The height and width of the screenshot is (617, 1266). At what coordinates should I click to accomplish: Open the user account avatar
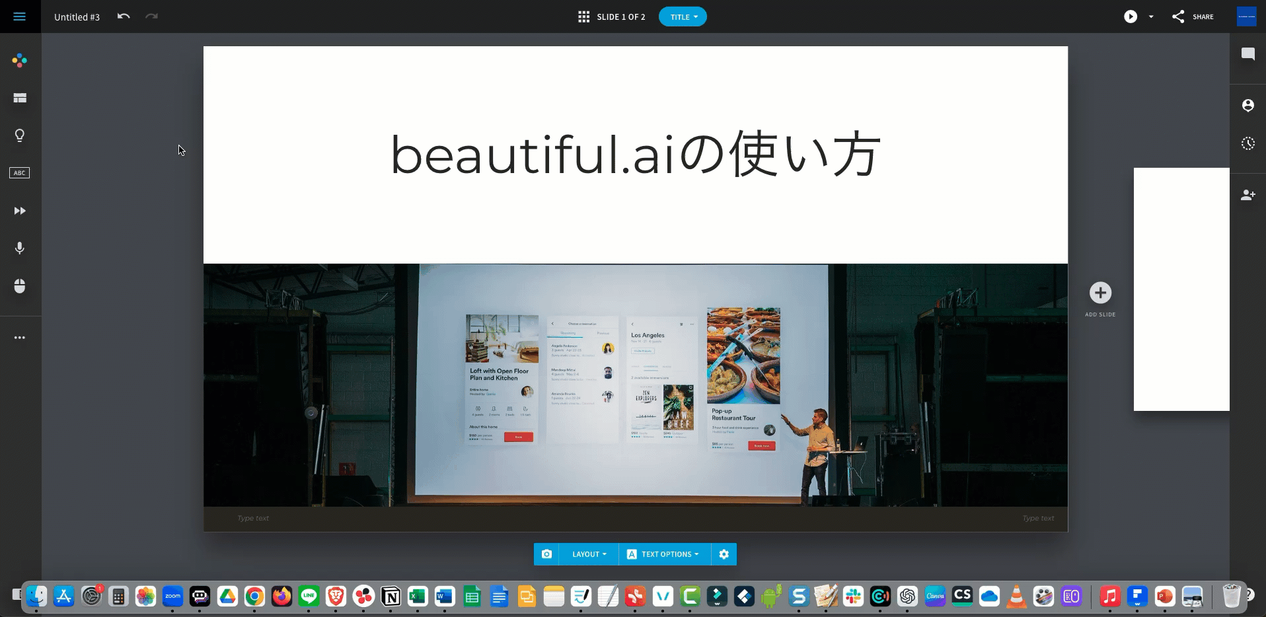click(x=1246, y=17)
